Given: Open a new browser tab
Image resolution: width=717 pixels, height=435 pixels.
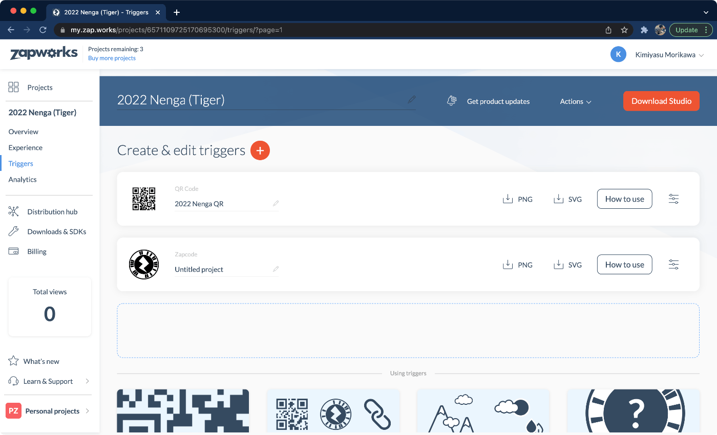Looking at the screenshot, I should pyautogui.click(x=177, y=12).
